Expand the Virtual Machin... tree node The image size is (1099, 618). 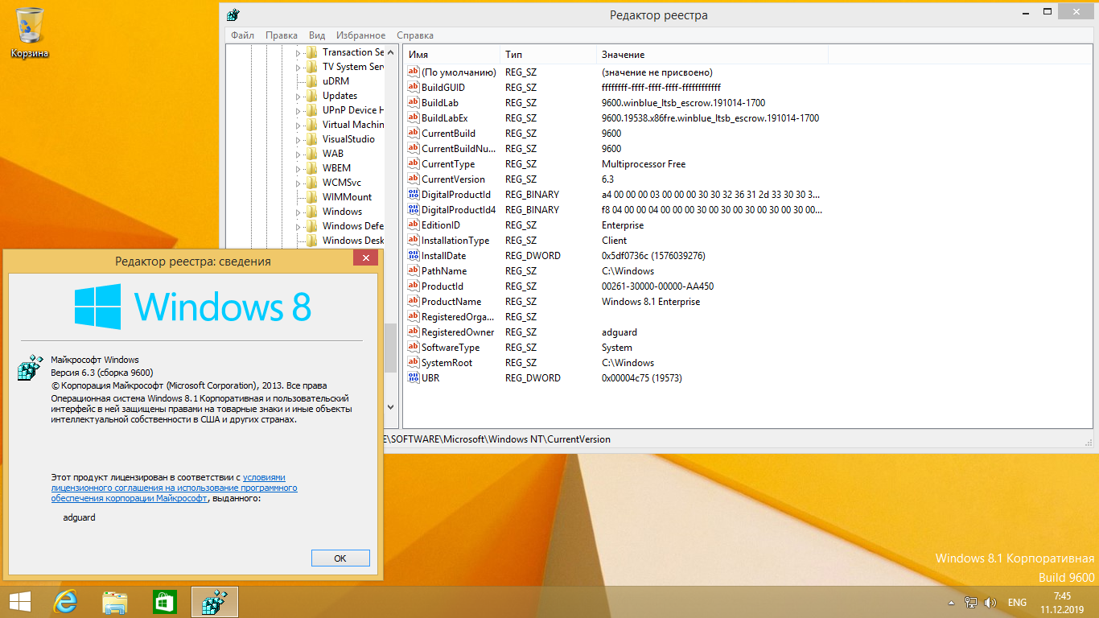pyautogui.click(x=298, y=125)
